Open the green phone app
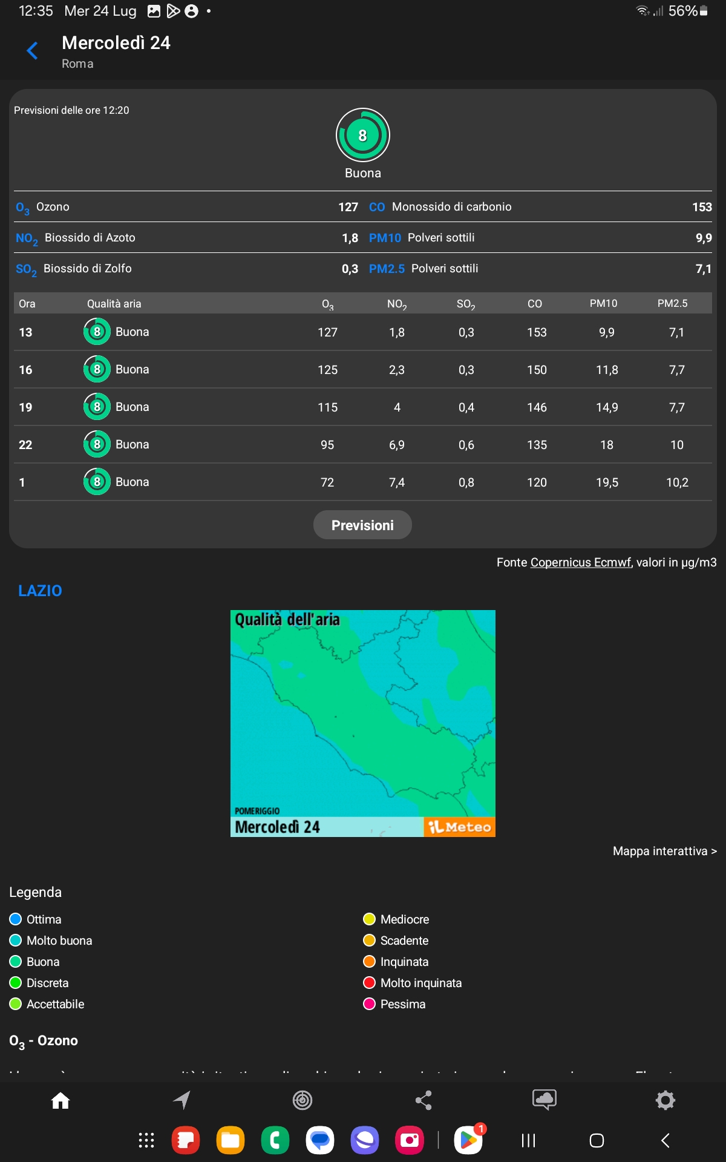Viewport: 726px width, 1162px height. click(275, 1140)
